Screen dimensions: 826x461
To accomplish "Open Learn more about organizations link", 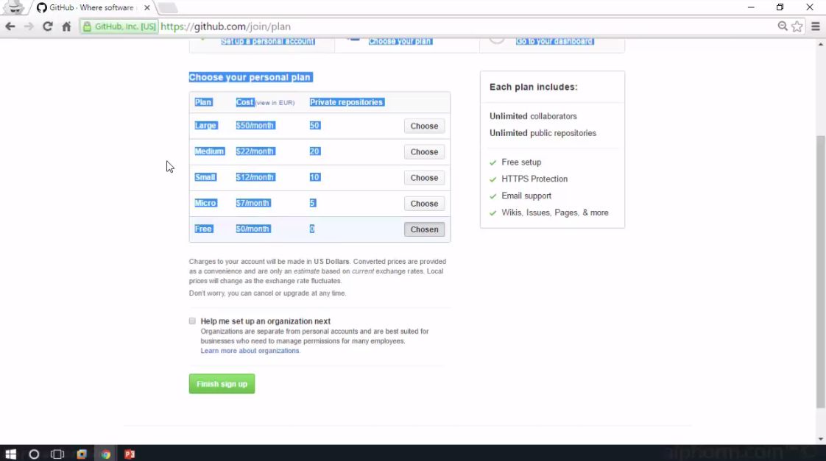I will 250,351.
